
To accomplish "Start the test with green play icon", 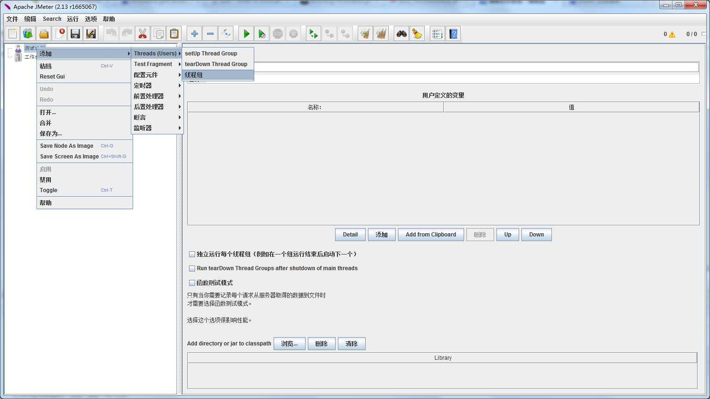I will pyautogui.click(x=246, y=34).
